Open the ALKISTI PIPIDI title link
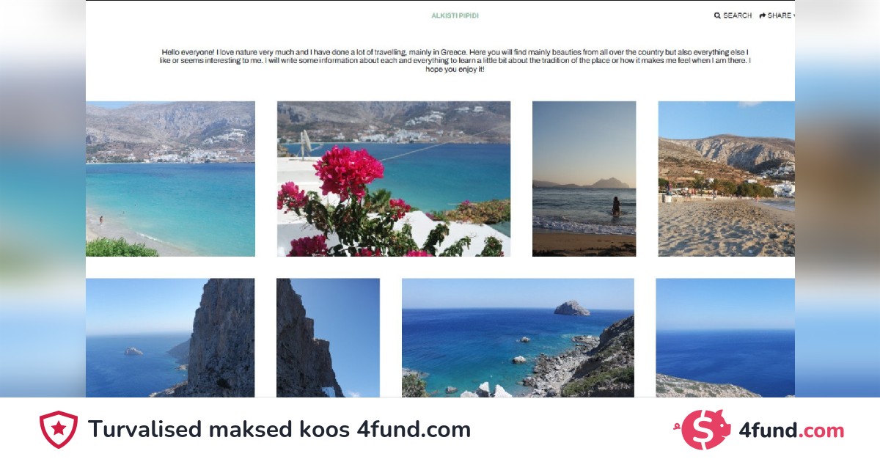Screen dimensions: 880x462 (455, 15)
